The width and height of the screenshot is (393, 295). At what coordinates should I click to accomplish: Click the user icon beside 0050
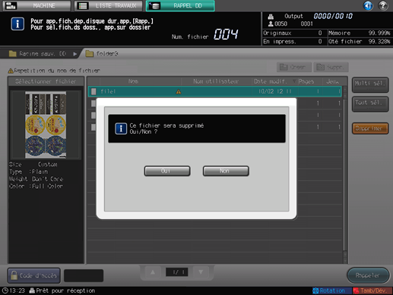pos(271,24)
